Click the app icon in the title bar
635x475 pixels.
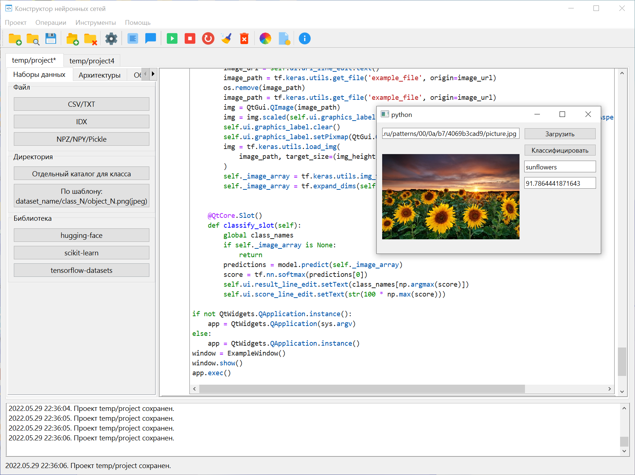[x=8, y=8]
